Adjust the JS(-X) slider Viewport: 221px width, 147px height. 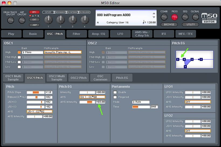click(x=36, y=107)
